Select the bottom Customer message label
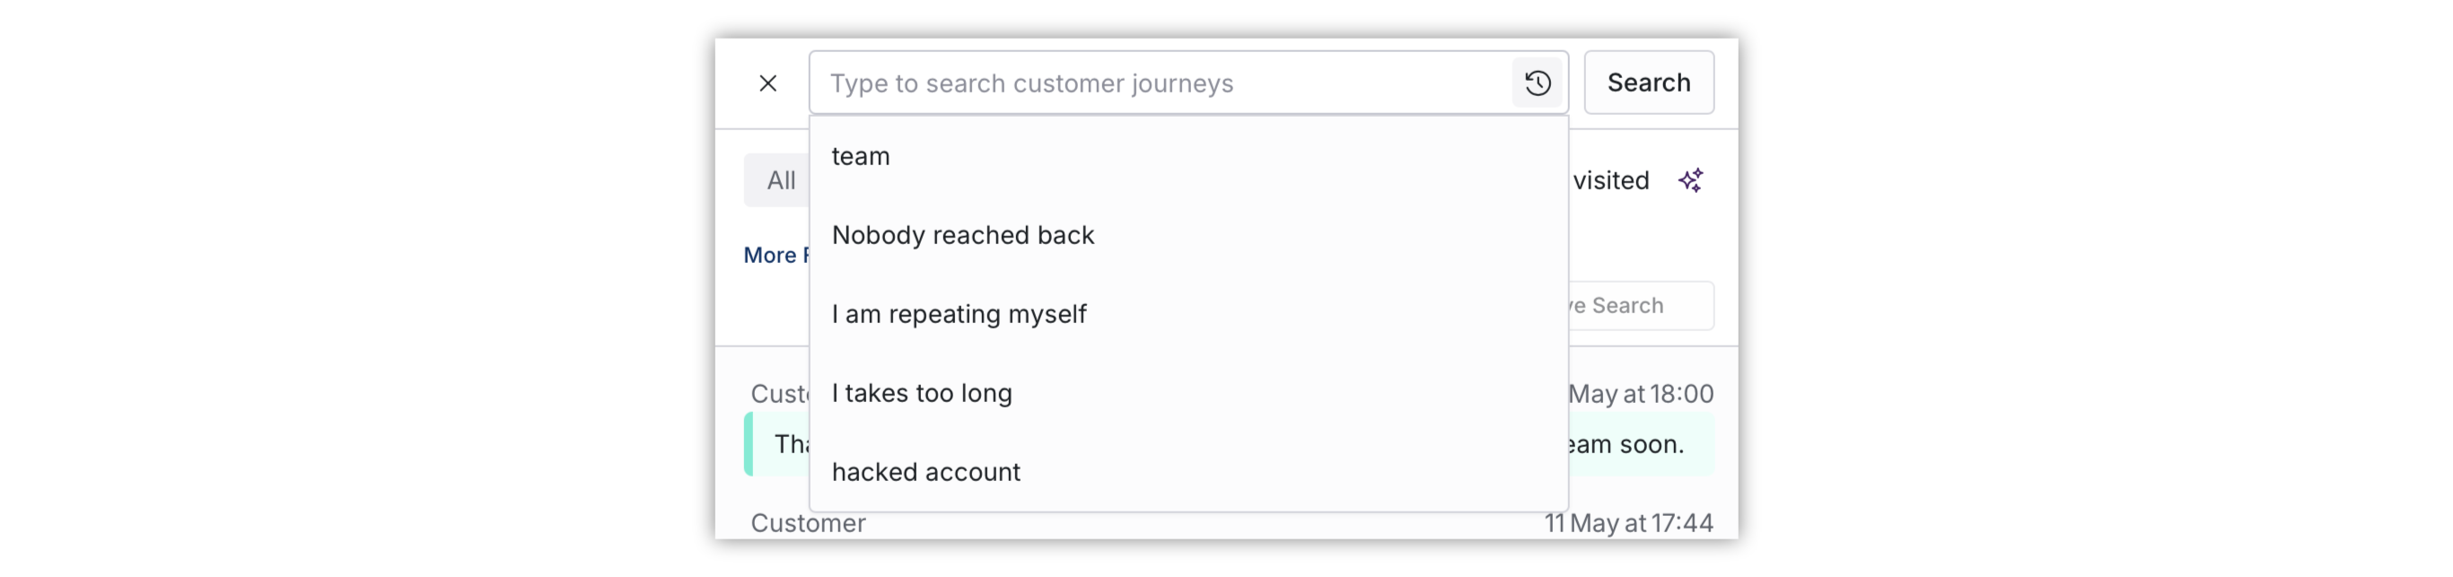The image size is (2453, 577). pyautogui.click(x=808, y=523)
